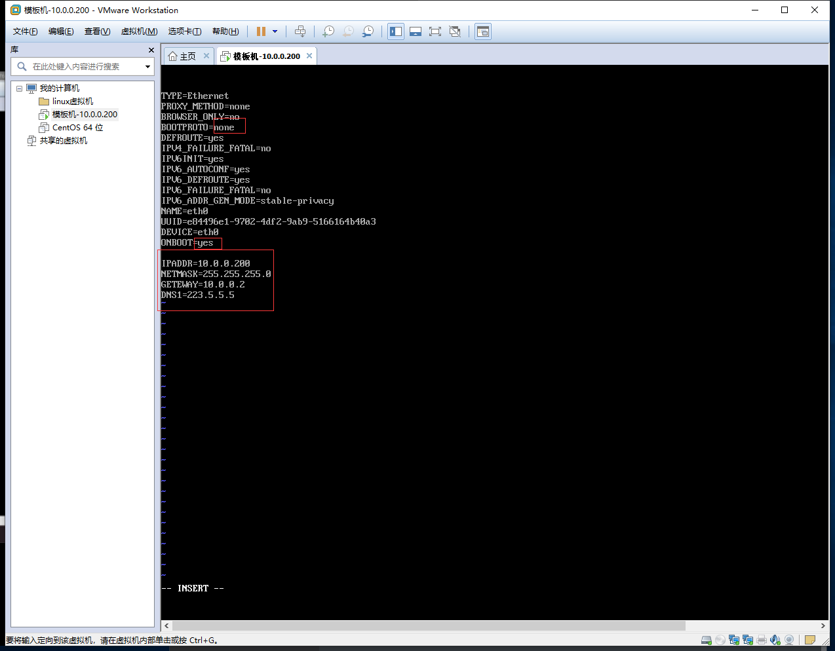This screenshot has width=835, height=651.
Task: Select 模板机-10.0.0.200 in the library tree
Action: click(x=85, y=115)
